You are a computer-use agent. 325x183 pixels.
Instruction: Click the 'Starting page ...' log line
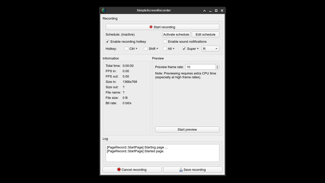137,147
